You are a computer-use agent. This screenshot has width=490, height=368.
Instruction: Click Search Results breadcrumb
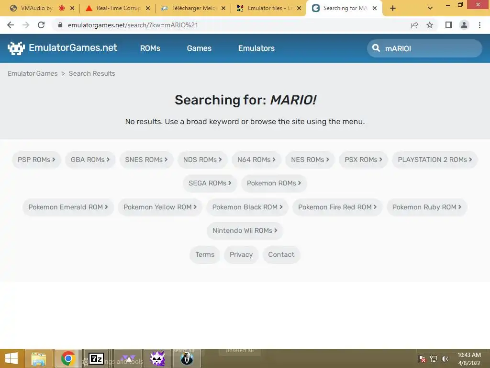(92, 73)
